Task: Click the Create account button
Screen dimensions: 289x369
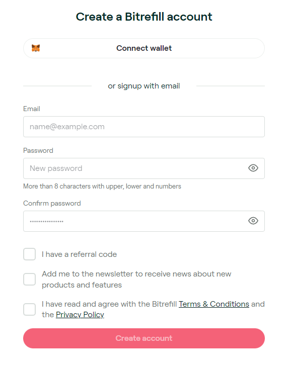Action: pos(144,338)
